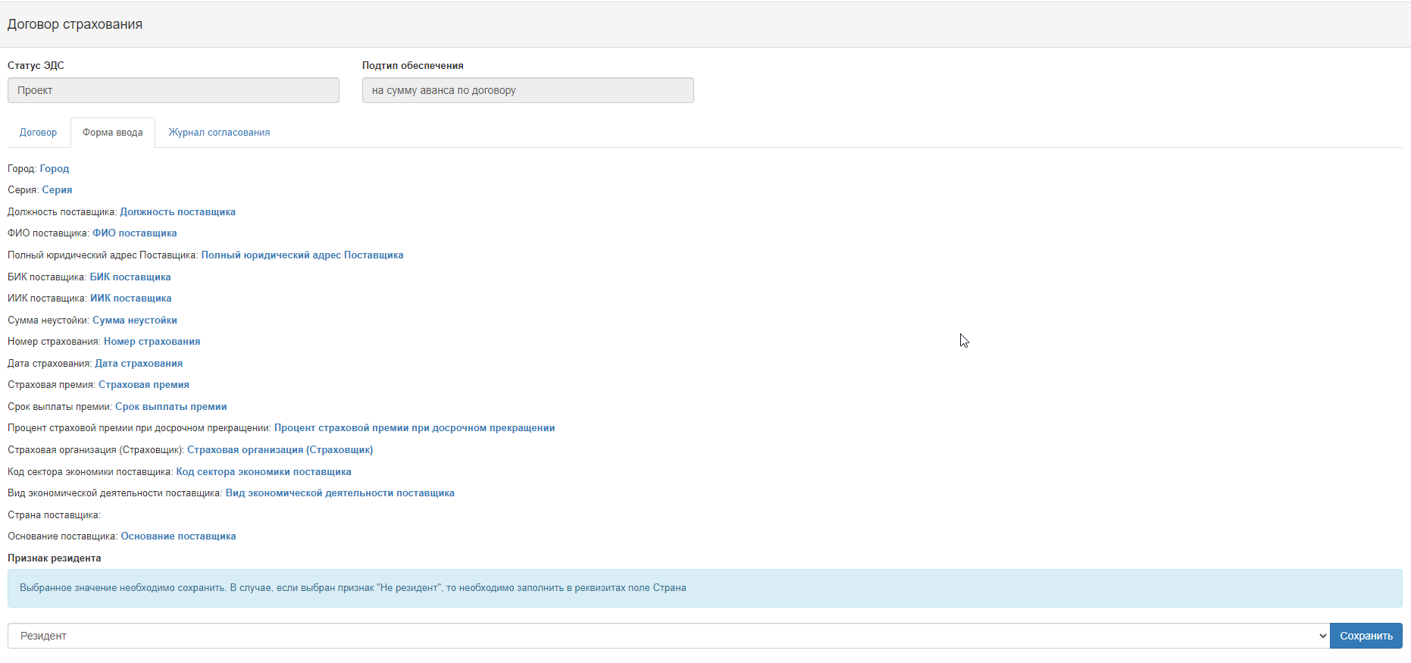1411x663 pixels.
Task: Open the ФИО поставщика editable link
Action: tap(134, 233)
